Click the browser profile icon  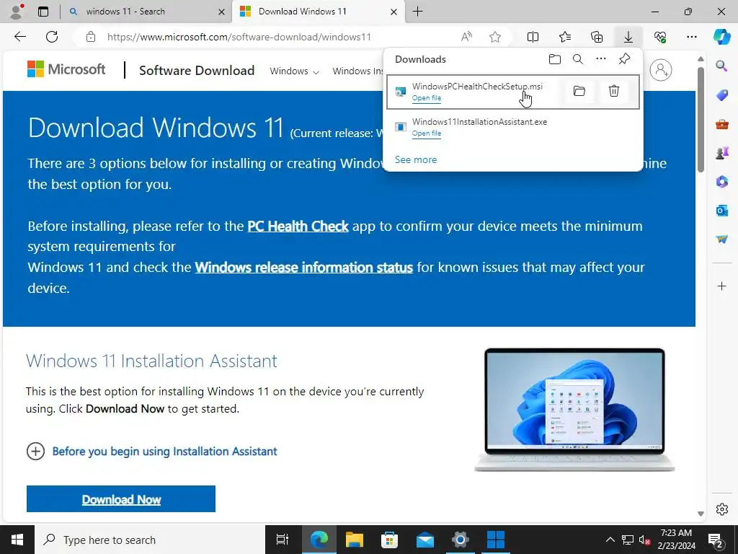(17, 12)
